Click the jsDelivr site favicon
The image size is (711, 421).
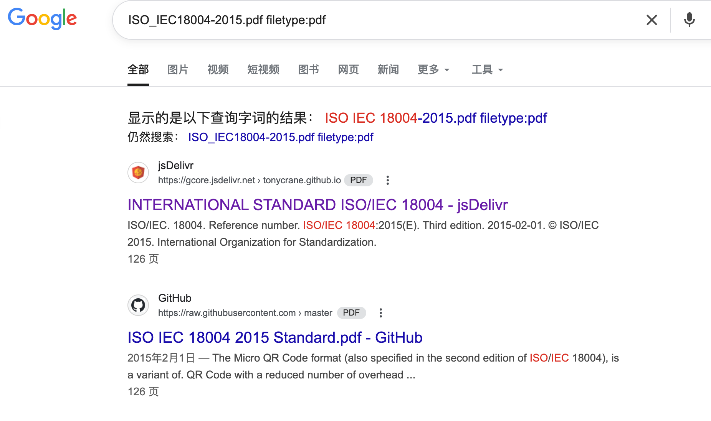pos(138,173)
